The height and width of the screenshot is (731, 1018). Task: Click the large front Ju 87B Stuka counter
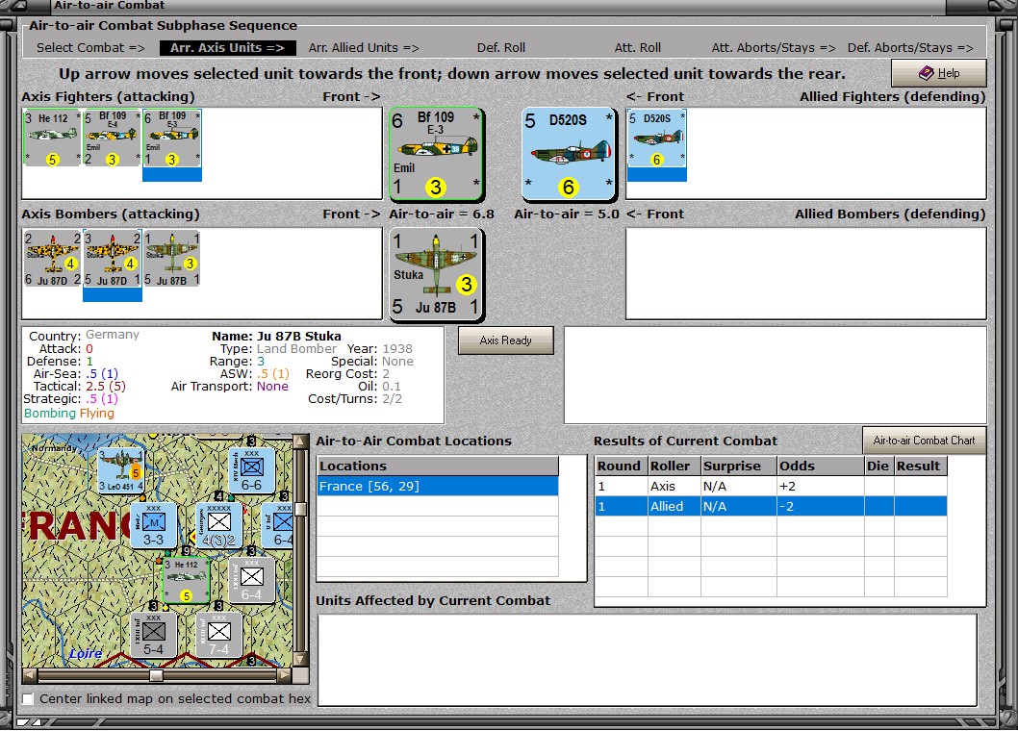436,275
